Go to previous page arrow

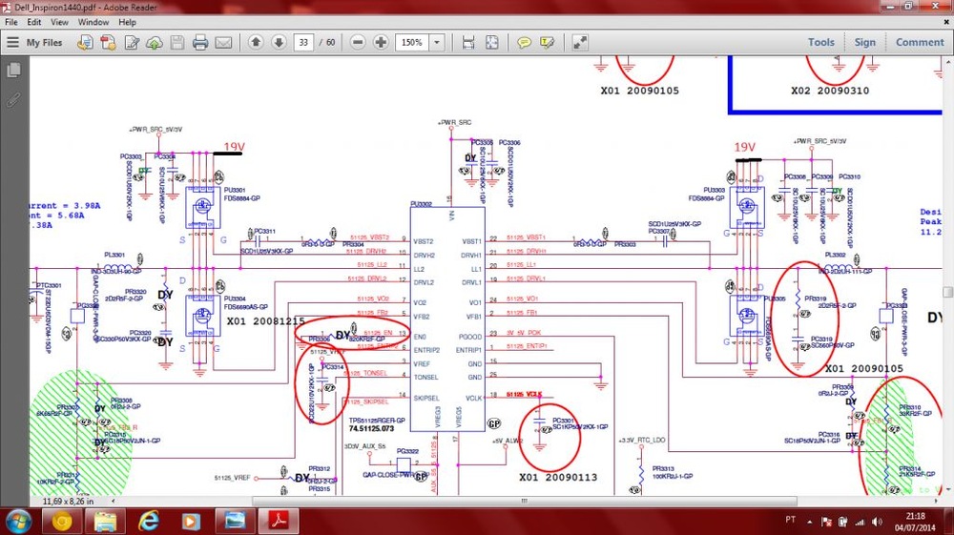(x=256, y=43)
